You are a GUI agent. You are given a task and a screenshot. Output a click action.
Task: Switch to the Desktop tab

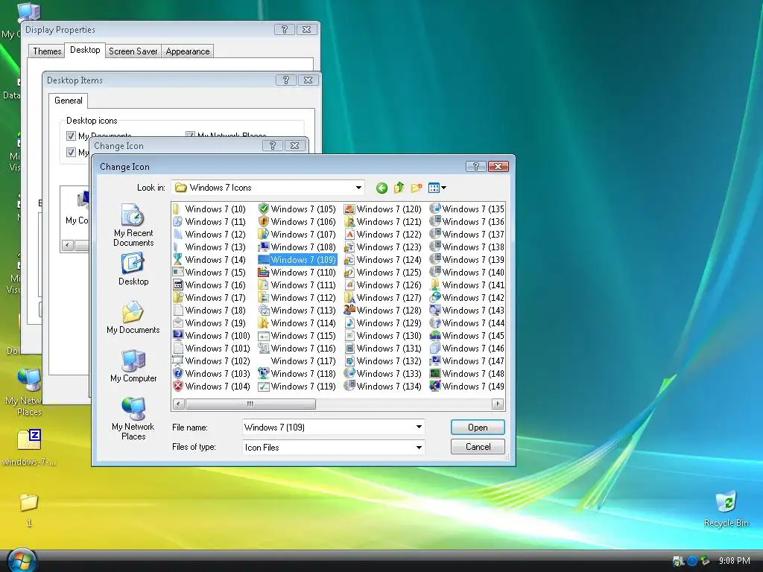(x=85, y=50)
